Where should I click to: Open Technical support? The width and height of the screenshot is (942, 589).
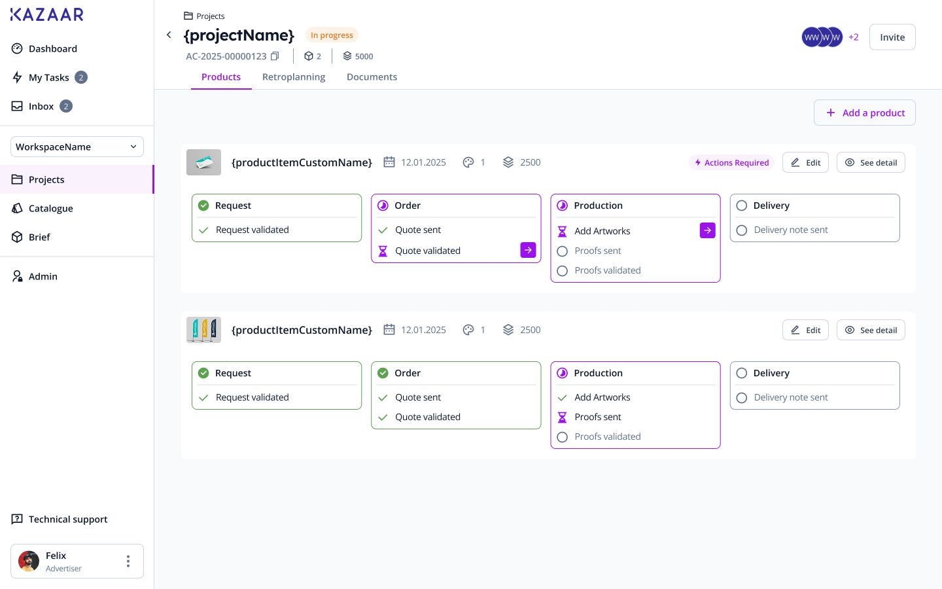[77, 519]
